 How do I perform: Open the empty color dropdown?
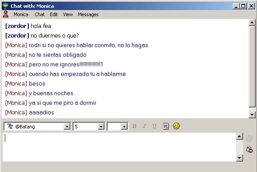coord(124,127)
